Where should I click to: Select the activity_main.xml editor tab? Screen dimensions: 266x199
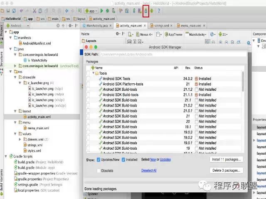131,26
